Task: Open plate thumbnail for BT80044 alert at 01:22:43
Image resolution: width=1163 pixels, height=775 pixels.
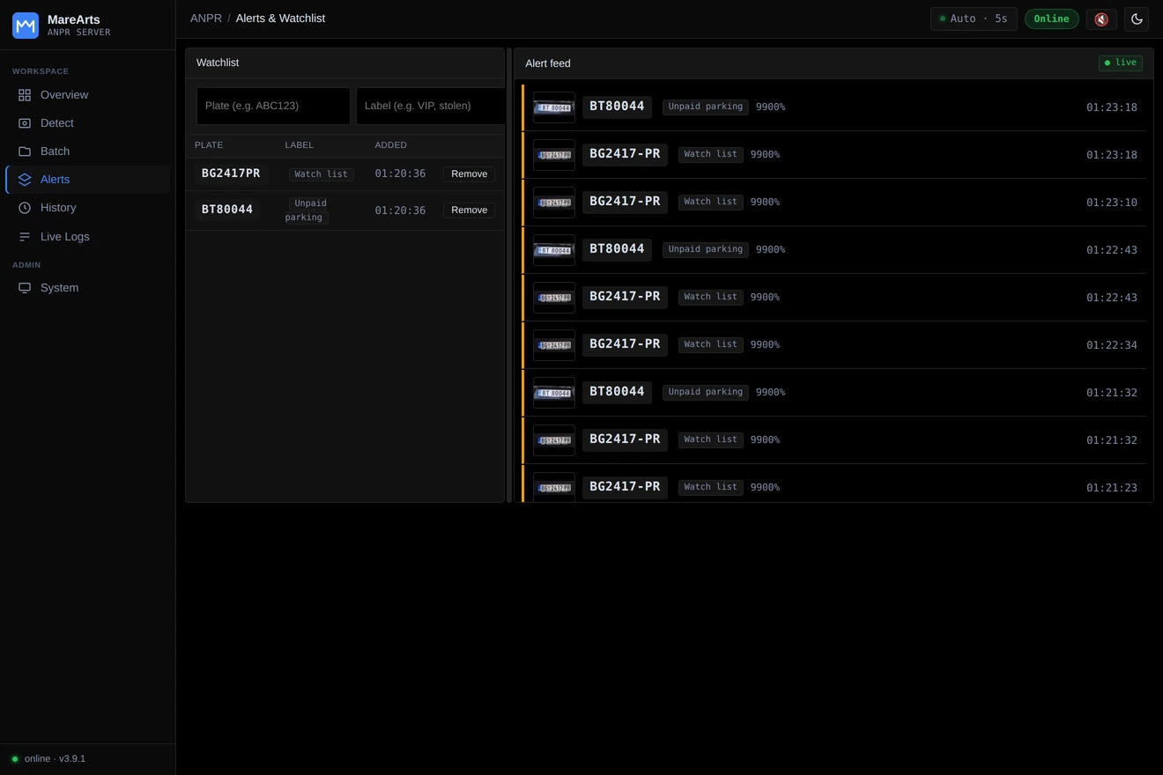Action: (x=554, y=250)
